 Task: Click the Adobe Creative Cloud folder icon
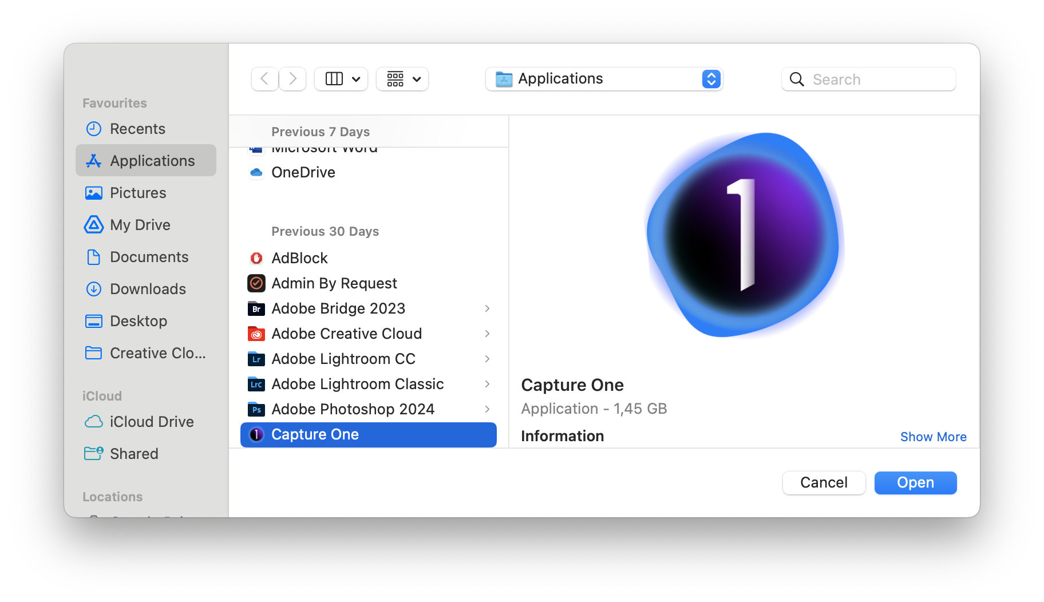pos(256,334)
